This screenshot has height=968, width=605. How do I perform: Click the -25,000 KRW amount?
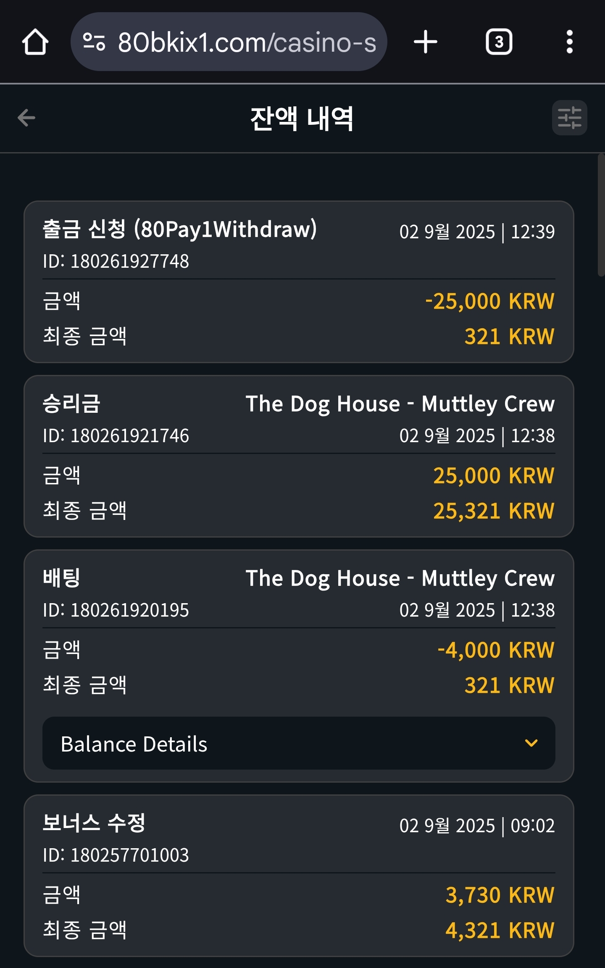coord(490,301)
